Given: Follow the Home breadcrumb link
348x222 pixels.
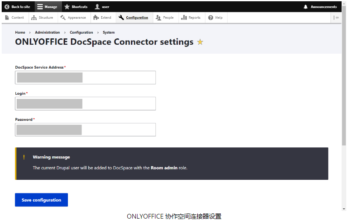Looking at the screenshot, I should coord(20,32).
